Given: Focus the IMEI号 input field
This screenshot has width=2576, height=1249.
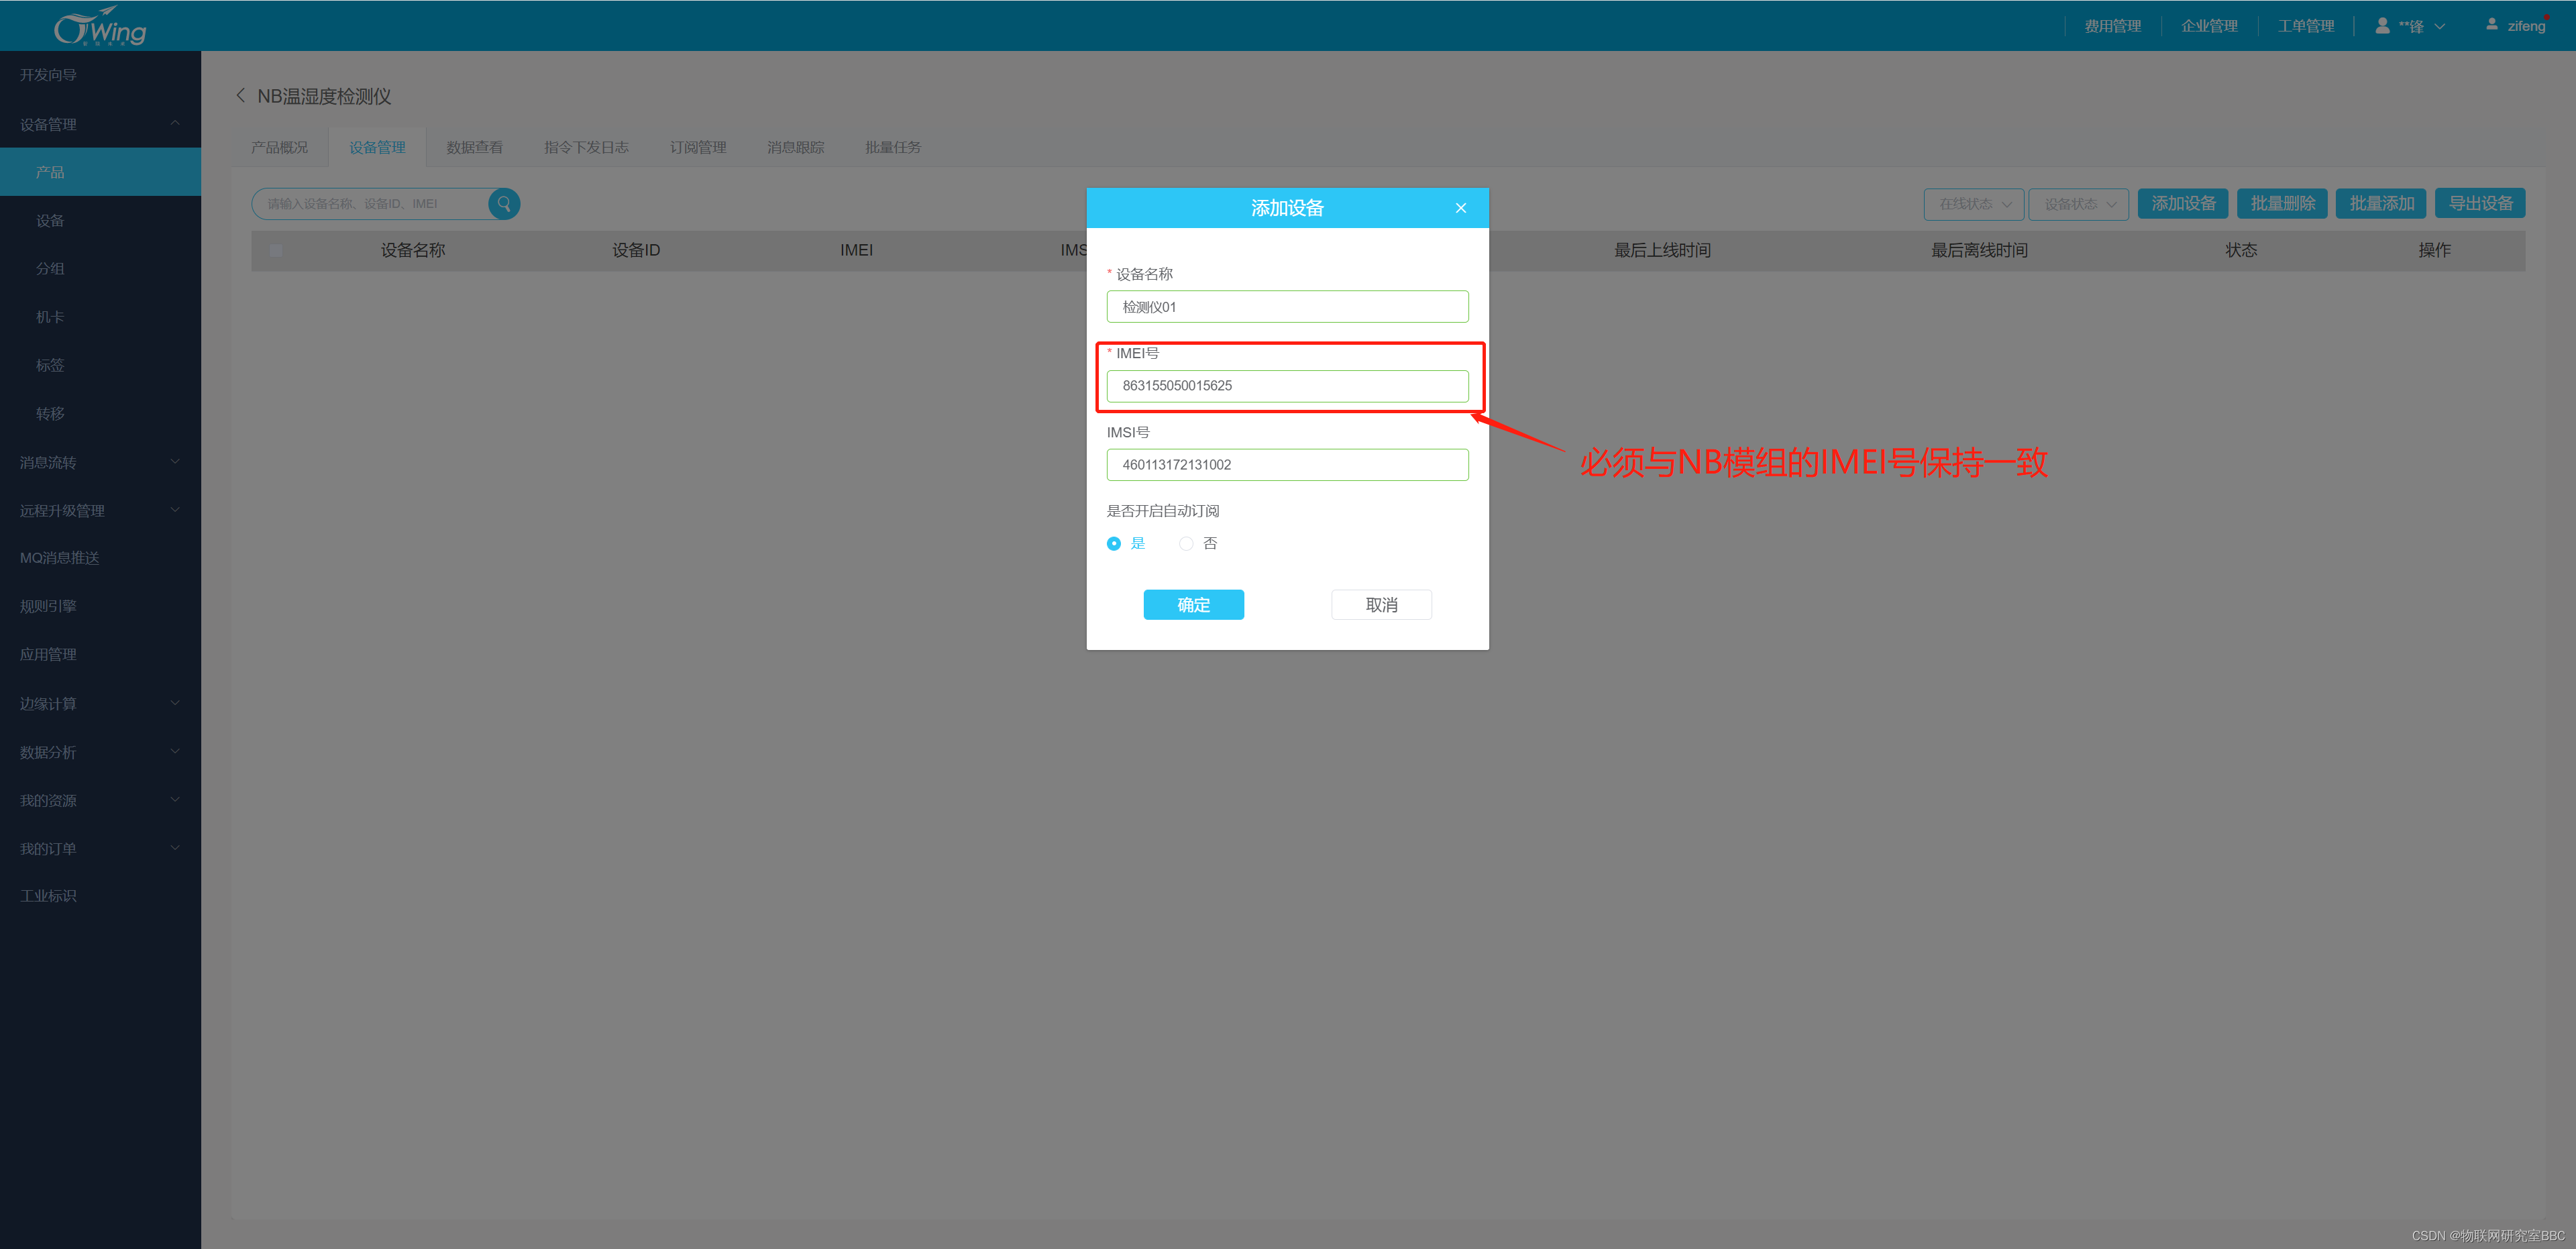Looking at the screenshot, I should point(1288,386).
